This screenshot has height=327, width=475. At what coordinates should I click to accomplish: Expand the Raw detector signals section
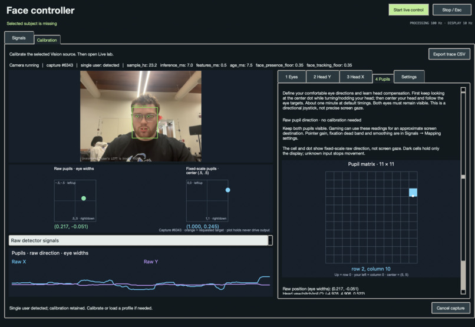(x=141, y=240)
